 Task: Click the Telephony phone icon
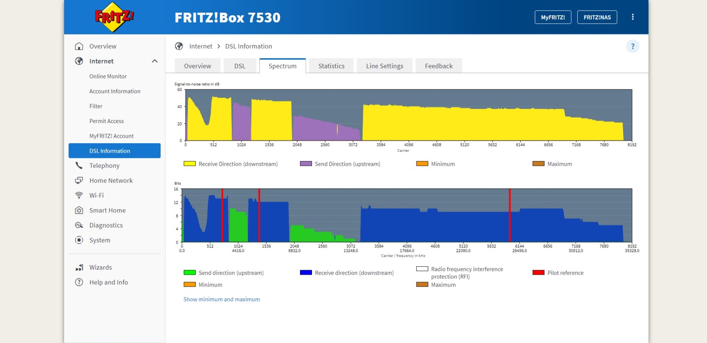pyautogui.click(x=79, y=165)
